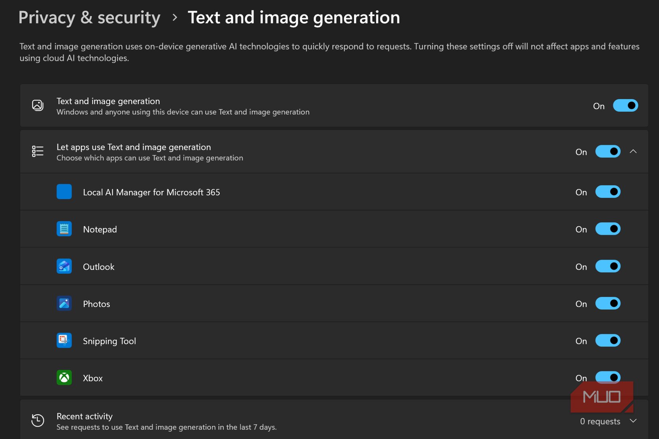This screenshot has width=659, height=439.
Task: Click the app list icon beside Let apps use
Action: [38, 151]
